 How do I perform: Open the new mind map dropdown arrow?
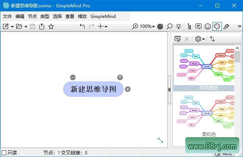pos(12,27)
